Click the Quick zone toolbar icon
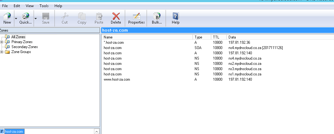 [x=25, y=18]
